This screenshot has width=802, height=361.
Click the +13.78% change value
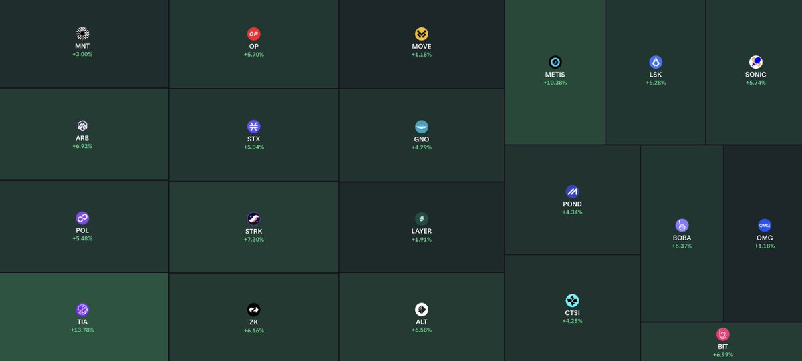pyautogui.click(x=82, y=330)
